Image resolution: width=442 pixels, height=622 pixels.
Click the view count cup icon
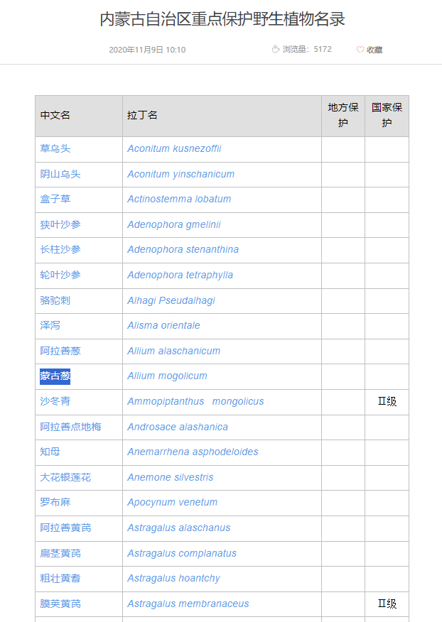276,49
